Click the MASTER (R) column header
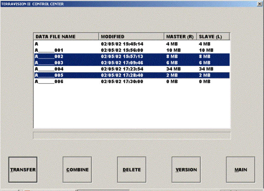Viewport: 264px width, 191px height. tap(180, 37)
